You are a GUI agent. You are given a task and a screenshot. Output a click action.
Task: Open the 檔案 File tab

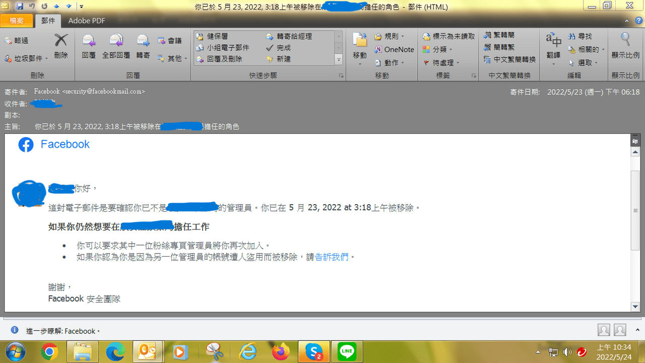click(17, 21)
